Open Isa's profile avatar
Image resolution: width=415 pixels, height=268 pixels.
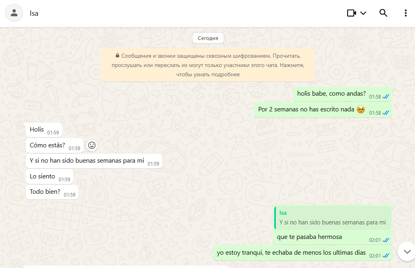tap(14, 13)
